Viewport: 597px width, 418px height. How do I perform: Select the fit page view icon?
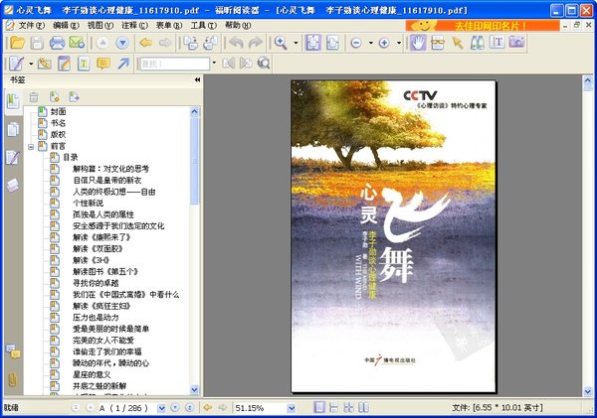313,43
